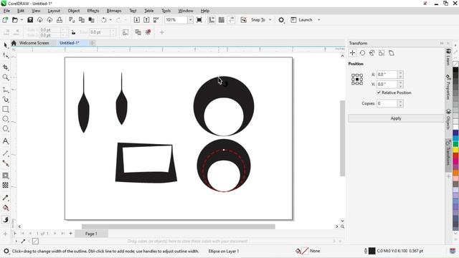Select the Color Eyedropper tool
Image resolution: width=459 pixels, height=258 pixels.
pos(5,198)
